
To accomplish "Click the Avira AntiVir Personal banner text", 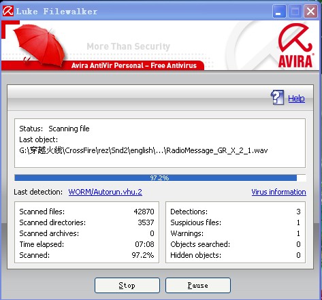I will coord(134,65).
